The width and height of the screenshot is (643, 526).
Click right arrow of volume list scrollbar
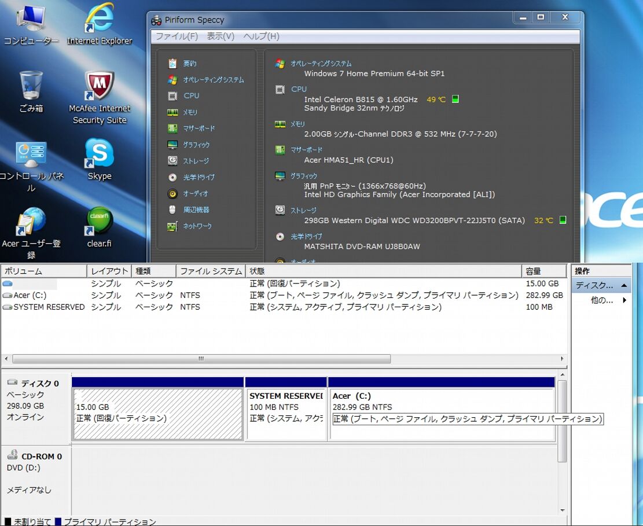562,359
